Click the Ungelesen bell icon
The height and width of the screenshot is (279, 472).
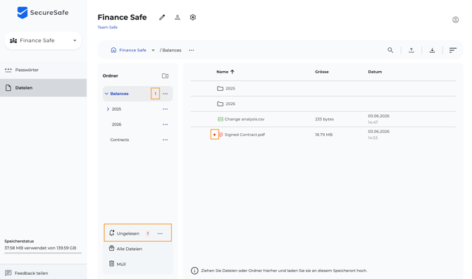[112, 233]
